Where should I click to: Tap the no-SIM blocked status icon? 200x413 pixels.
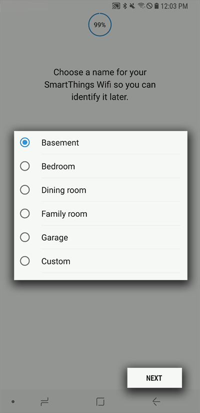tap(149, 6)
